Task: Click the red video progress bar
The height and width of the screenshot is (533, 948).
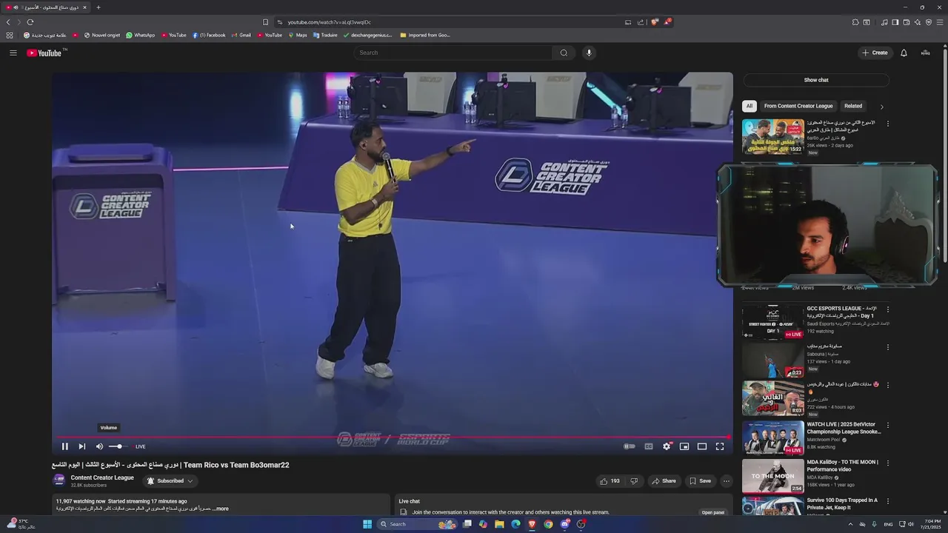Action: [393, 437]
